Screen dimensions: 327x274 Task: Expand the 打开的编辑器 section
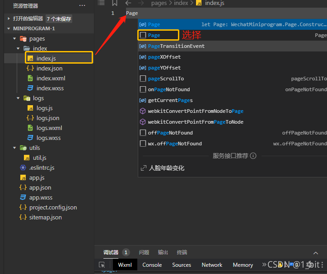click(x=9, y=19)
